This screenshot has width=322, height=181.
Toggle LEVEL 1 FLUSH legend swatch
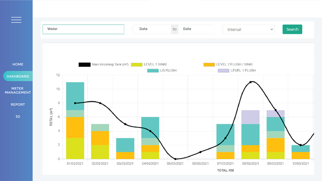[223, 71]
